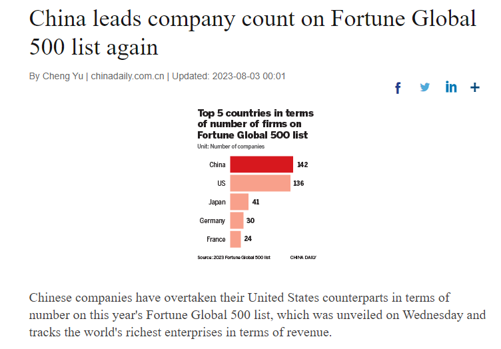Click the Japan bar in chart
The width and height of the screenshot is (501, 349).
tap(239, 202)
